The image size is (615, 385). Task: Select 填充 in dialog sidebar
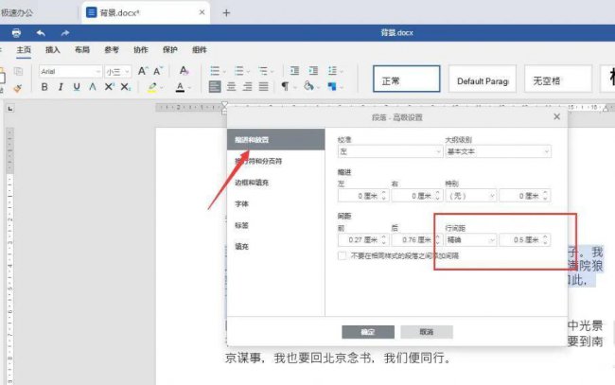point(276,247)
